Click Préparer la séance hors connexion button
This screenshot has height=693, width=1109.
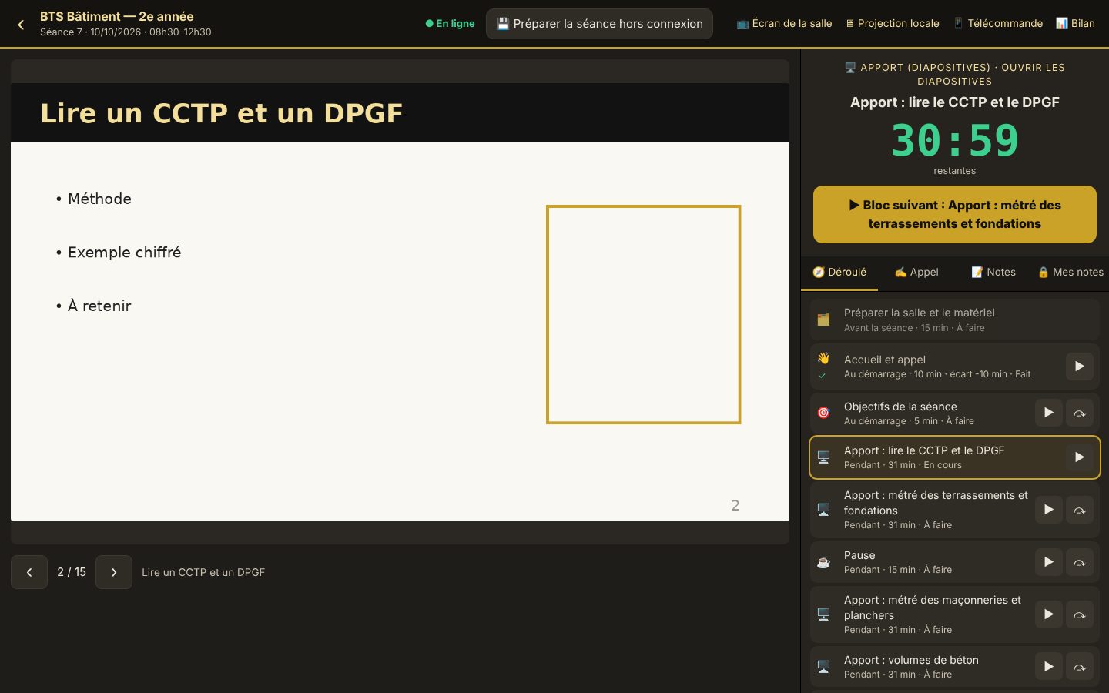599,24
